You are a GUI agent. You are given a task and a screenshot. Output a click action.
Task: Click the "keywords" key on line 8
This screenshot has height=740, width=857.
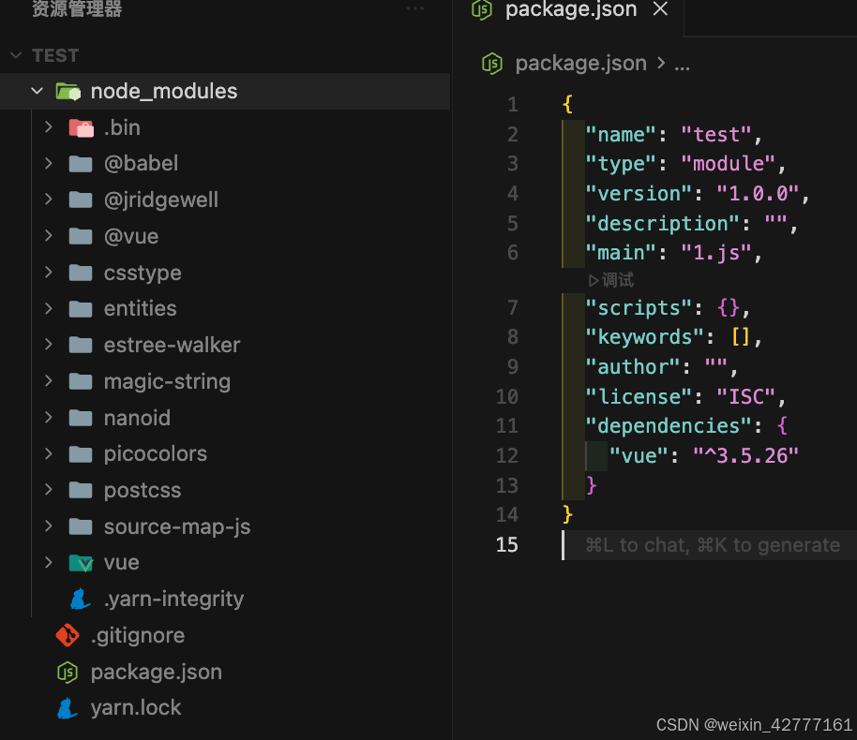(x=644, y=337)
